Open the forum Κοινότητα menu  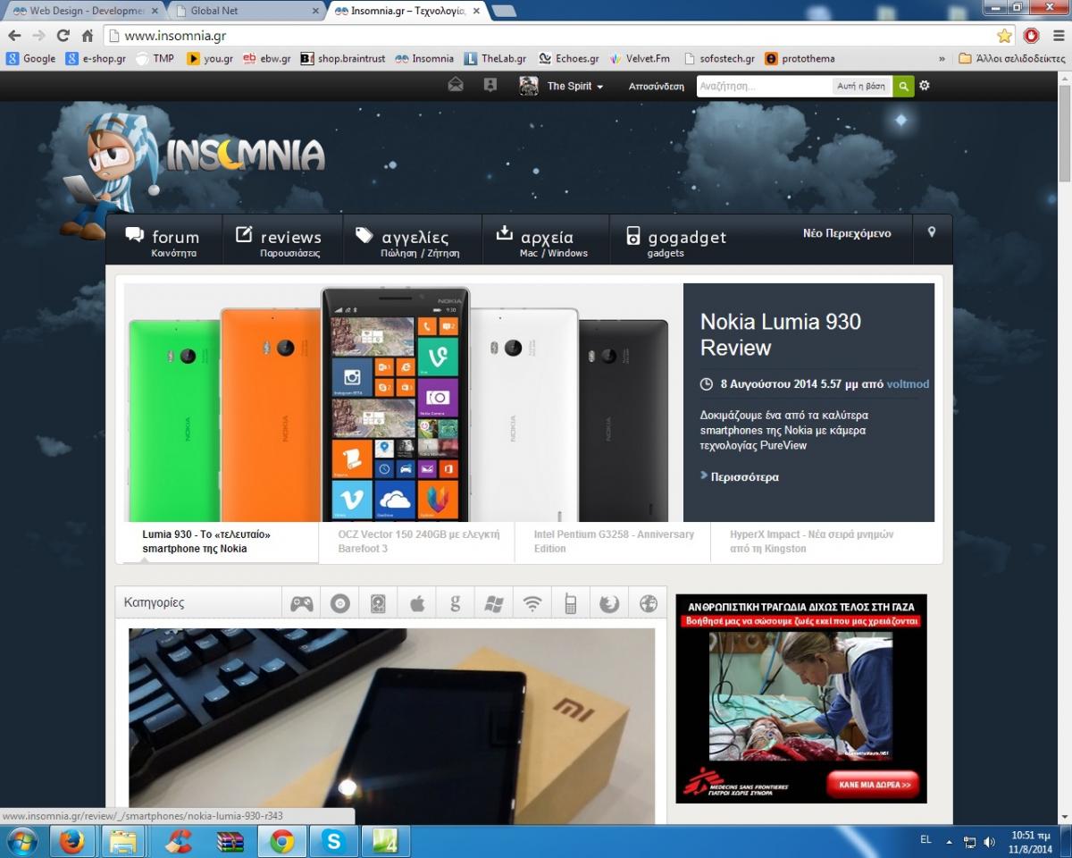click(x=164, y=240)
